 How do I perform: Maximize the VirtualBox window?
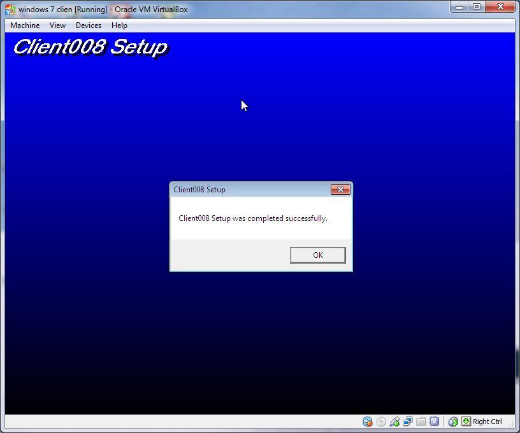[x=477, y=6]
